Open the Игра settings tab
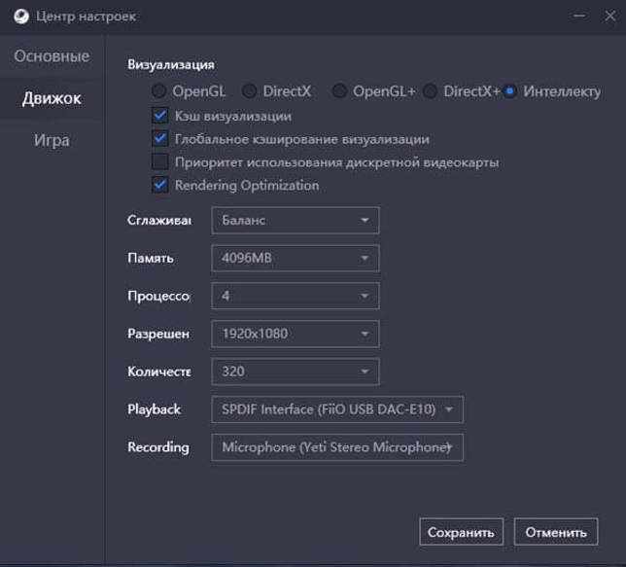This screenshot has width=626, height=567. pos(52,140)
